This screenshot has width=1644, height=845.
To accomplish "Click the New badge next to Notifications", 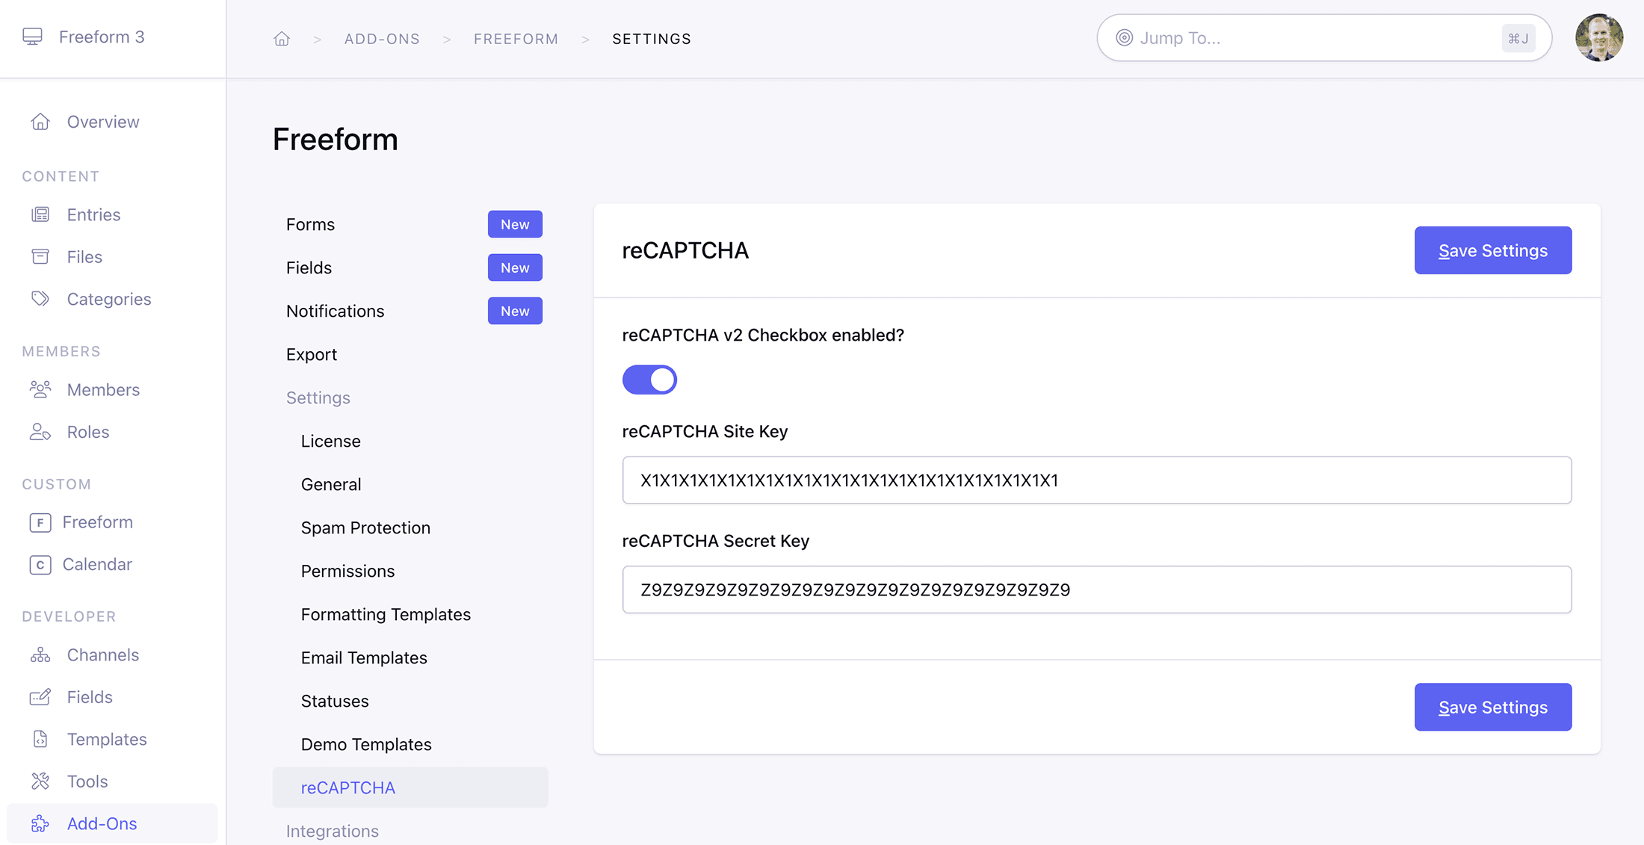I will point(515,311).
